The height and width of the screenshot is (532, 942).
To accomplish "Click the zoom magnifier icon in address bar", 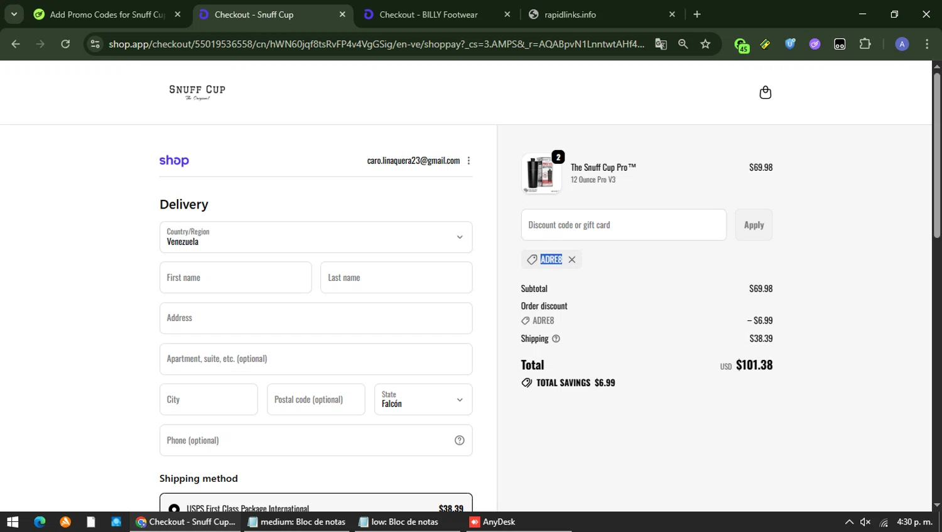I will click(x=683, y=44).
